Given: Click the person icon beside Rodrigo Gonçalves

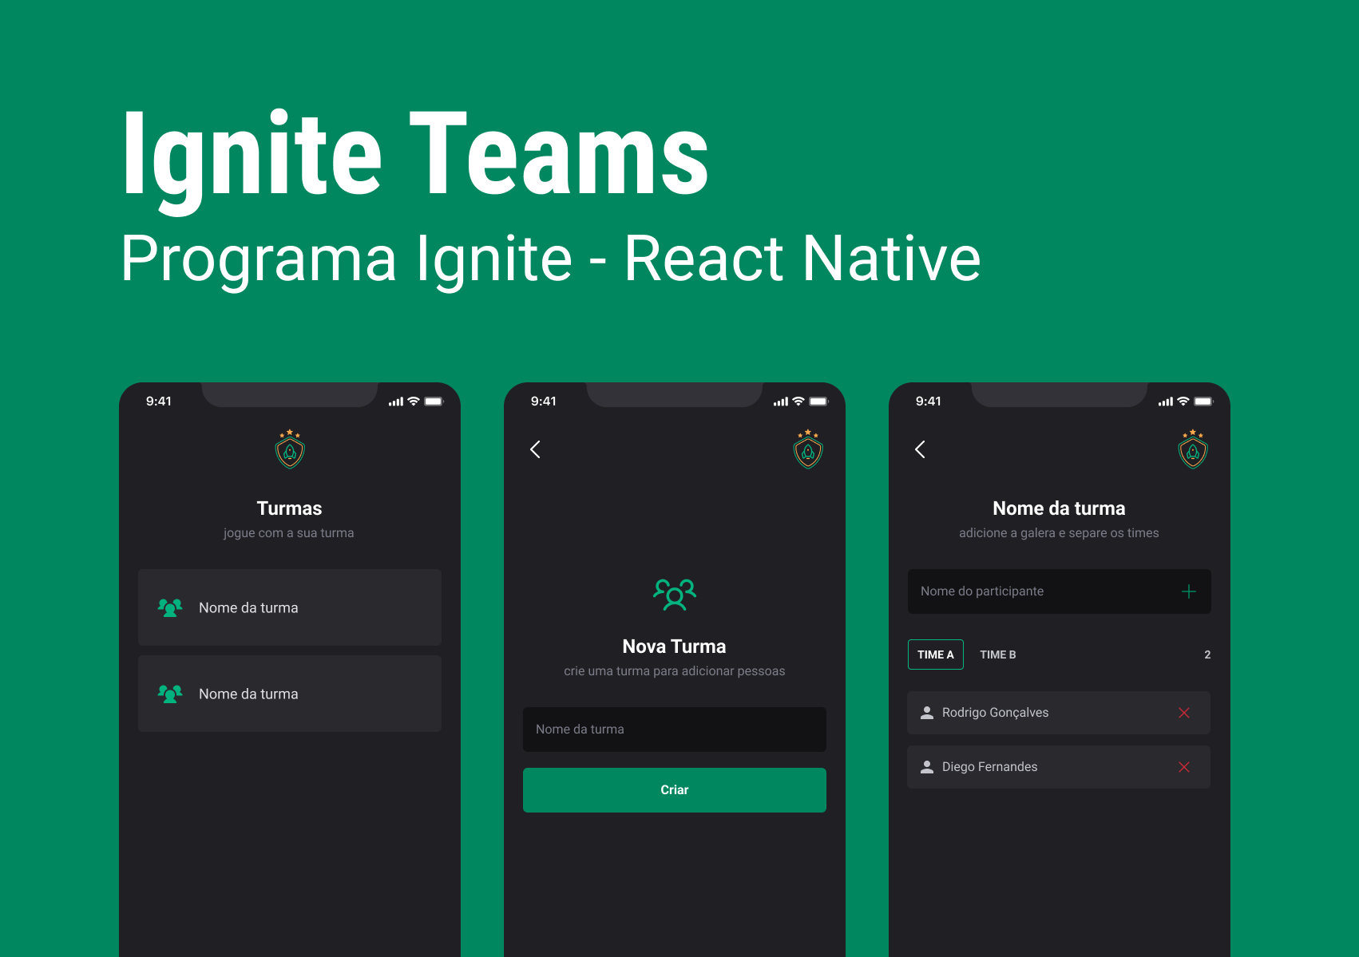Looking at the screenshot, I should point(927,713).
